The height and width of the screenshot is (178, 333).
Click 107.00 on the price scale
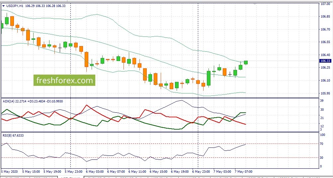click(325, 4)
